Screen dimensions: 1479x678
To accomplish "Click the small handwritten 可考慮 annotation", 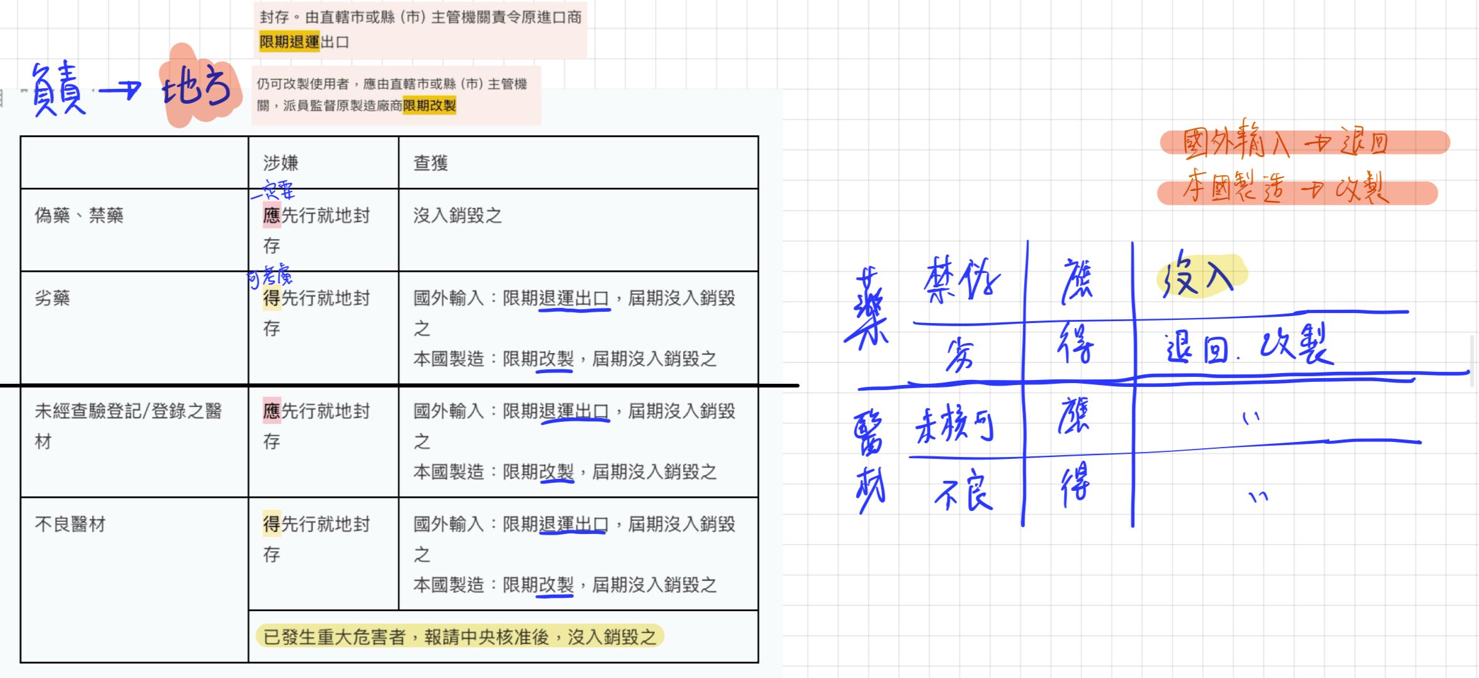I will (269, 277).
